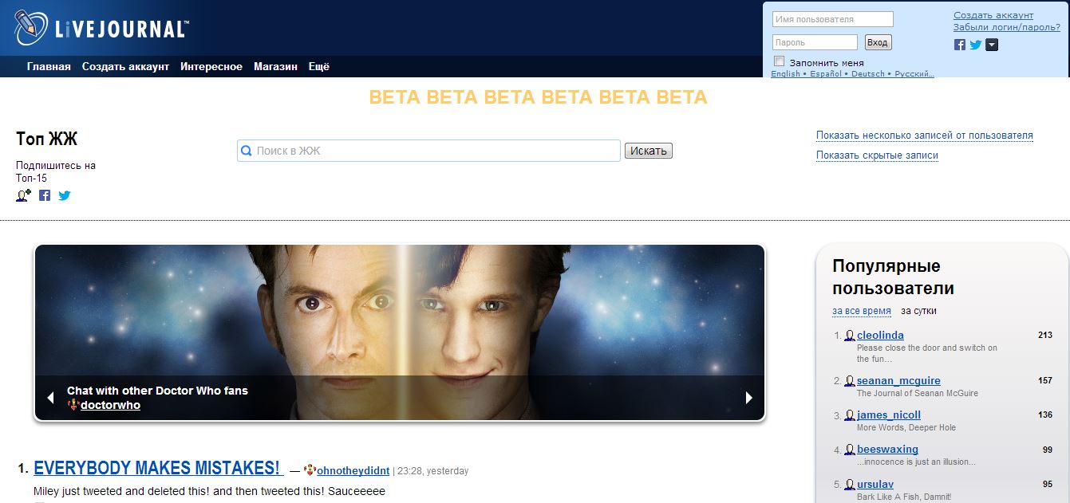Open the Ещё menu item
Viewport: 1070px width, 503px height.
click(319, 67)
